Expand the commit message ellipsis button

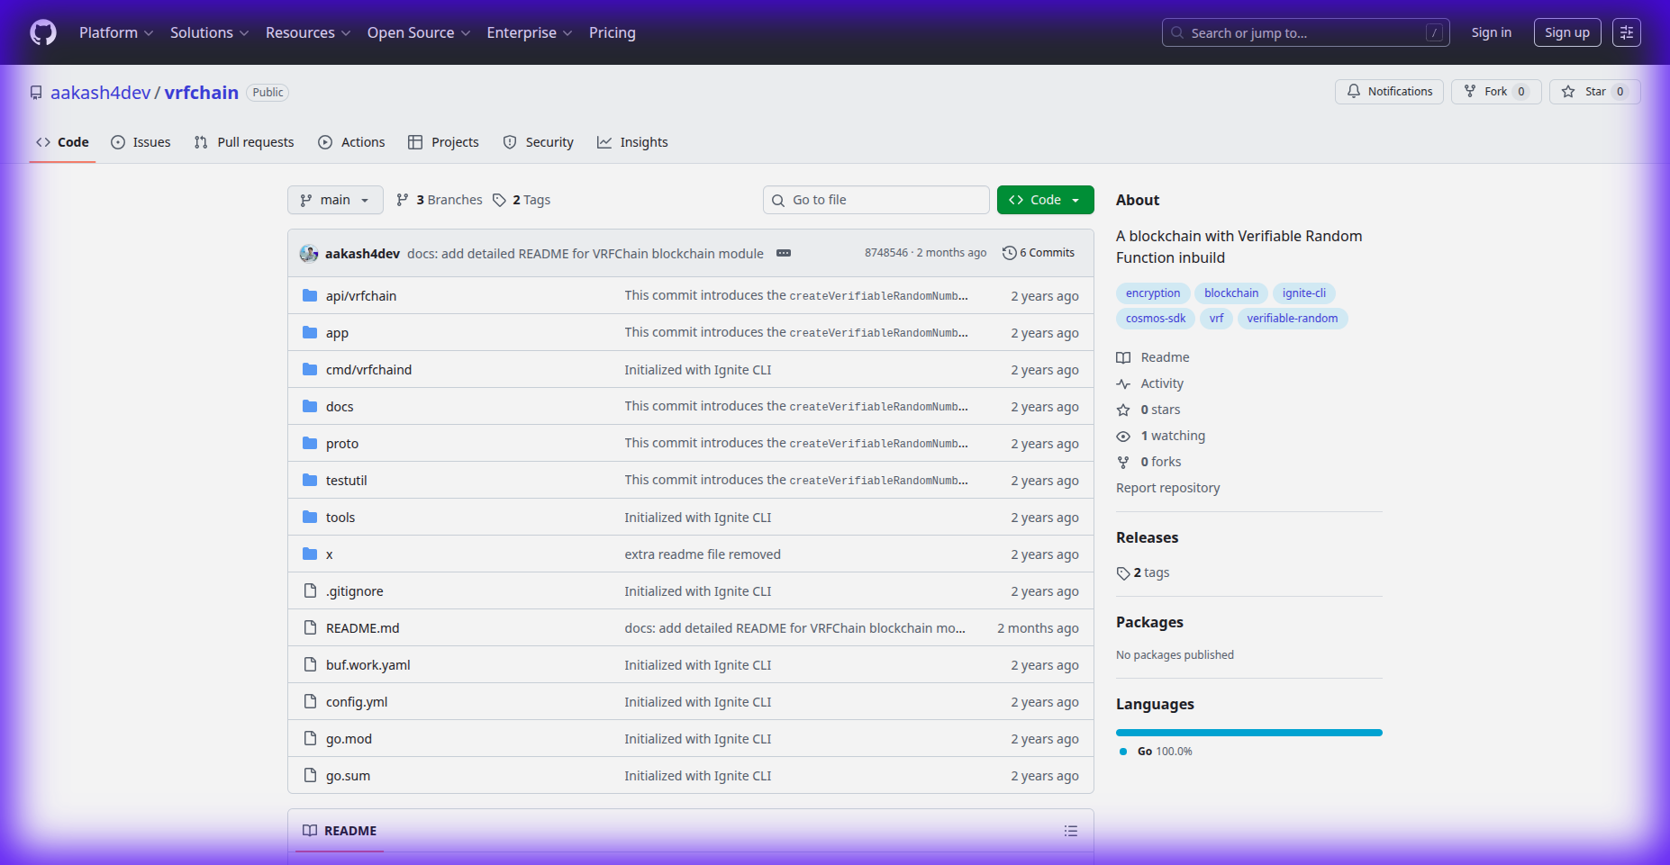pyautogui.click(x=784, y=253)
